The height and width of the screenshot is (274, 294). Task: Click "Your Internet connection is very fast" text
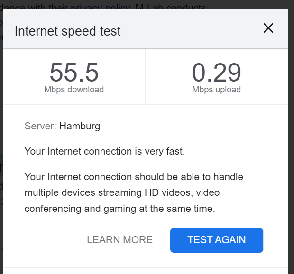point(104,152)
